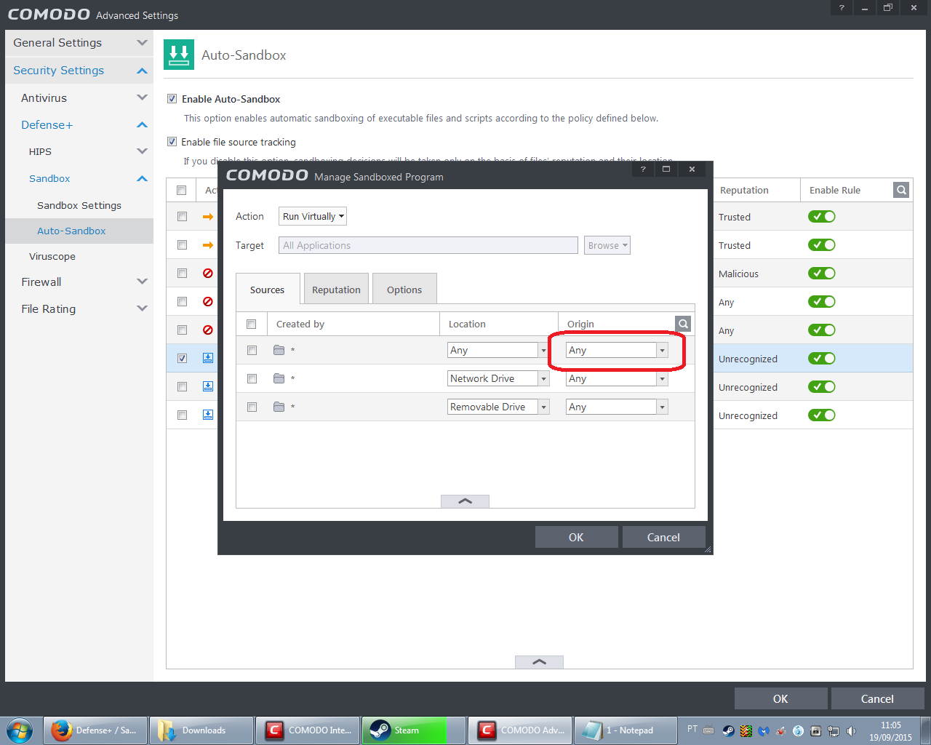Uncheck Enable Auto-Sandbox checkbox
Viewport: 931px width, 745px height.
coord(172,99)
